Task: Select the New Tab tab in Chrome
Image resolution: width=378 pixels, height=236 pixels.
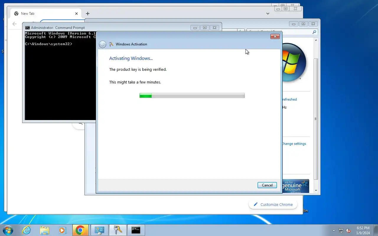Action: click(46, 14)
